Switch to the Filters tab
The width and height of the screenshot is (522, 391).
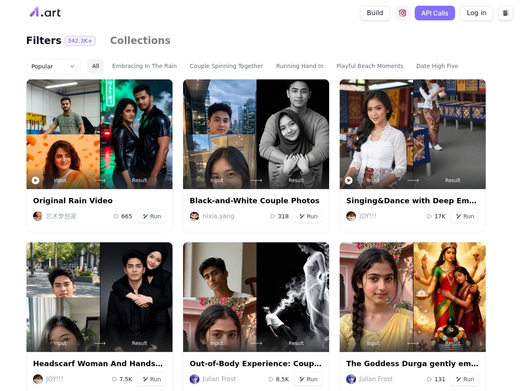pos(44,40)
